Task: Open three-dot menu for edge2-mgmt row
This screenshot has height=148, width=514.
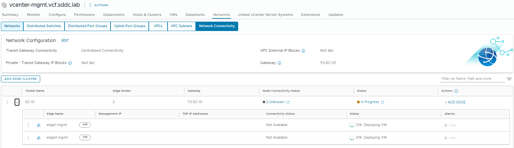Action: [x=28, y=138]
